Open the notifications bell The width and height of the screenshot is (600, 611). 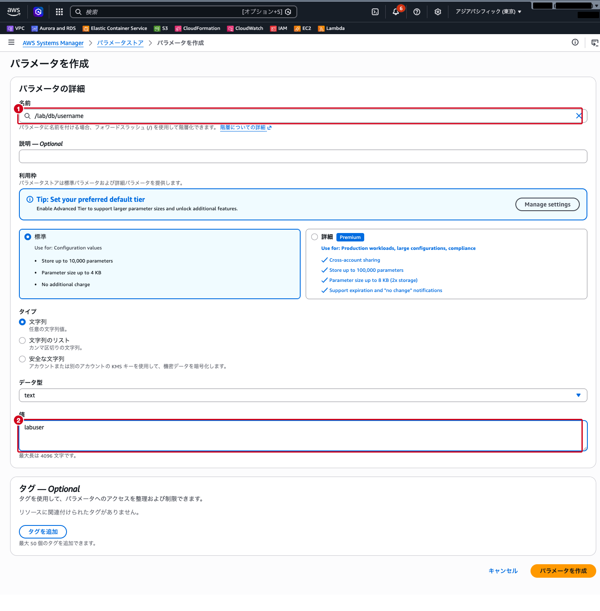396,12
